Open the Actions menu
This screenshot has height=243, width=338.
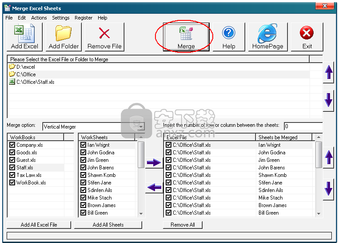39,18
